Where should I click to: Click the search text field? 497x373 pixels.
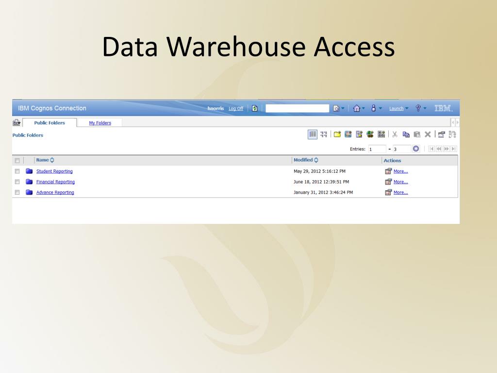(298, 108)
